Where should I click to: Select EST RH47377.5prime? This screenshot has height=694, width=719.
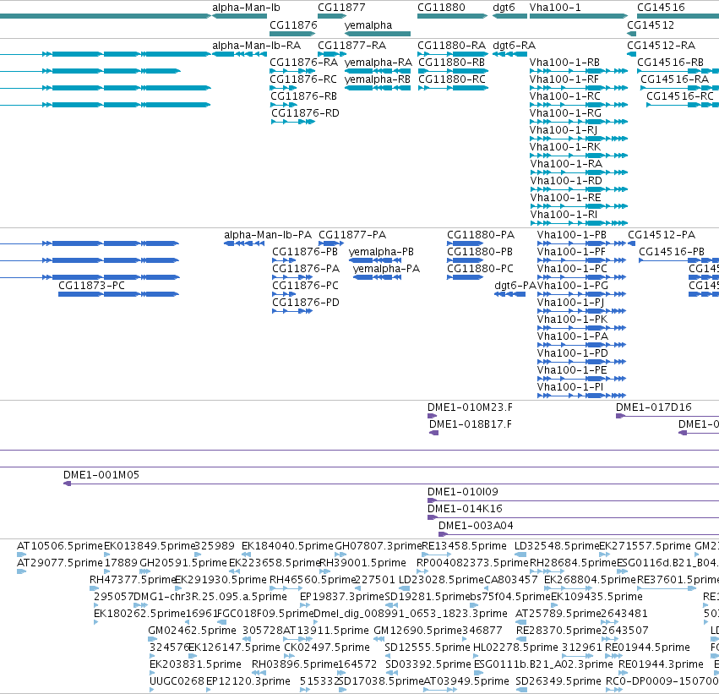click(x=133, y=580)
